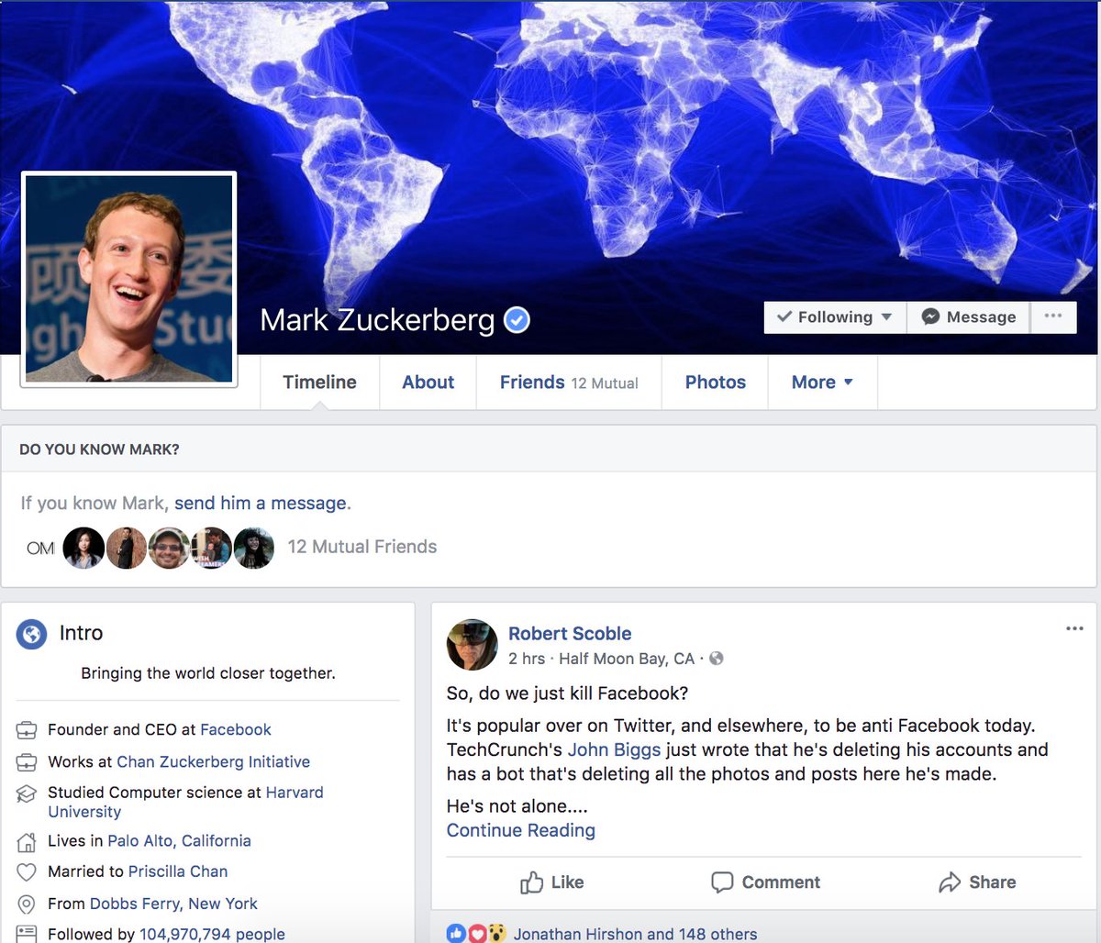The image size is (1101, 943).
Task: Click the verified badge beside Mark Zuckerberg
Action: point(517,320)
